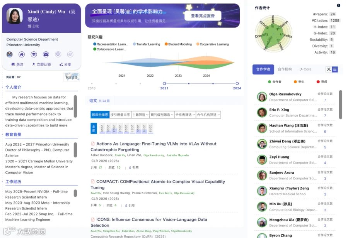Click the 分享 share button
Viewport: 348px width, 238px height.
[65, 64]
